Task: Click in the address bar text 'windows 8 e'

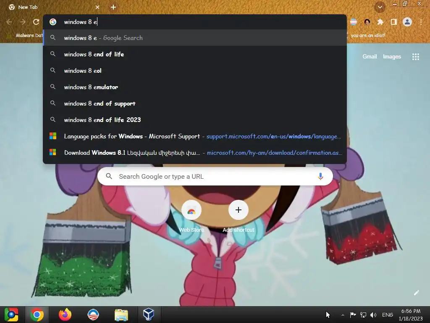Action: click(80, 22)
